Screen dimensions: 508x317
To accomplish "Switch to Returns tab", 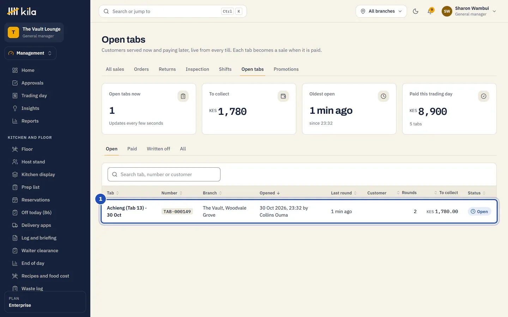I will click(x=167, y=69).
